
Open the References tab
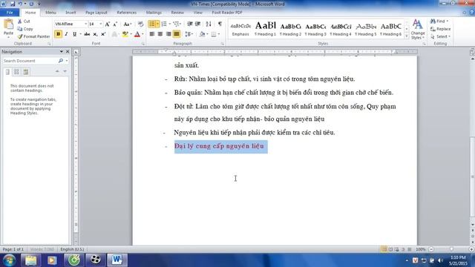pos(127,13)
